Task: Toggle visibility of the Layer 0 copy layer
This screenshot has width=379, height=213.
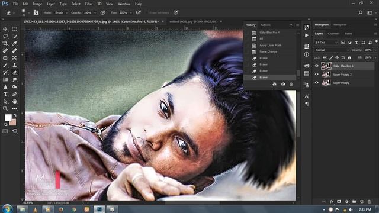Action: click(x=317, y=83)
